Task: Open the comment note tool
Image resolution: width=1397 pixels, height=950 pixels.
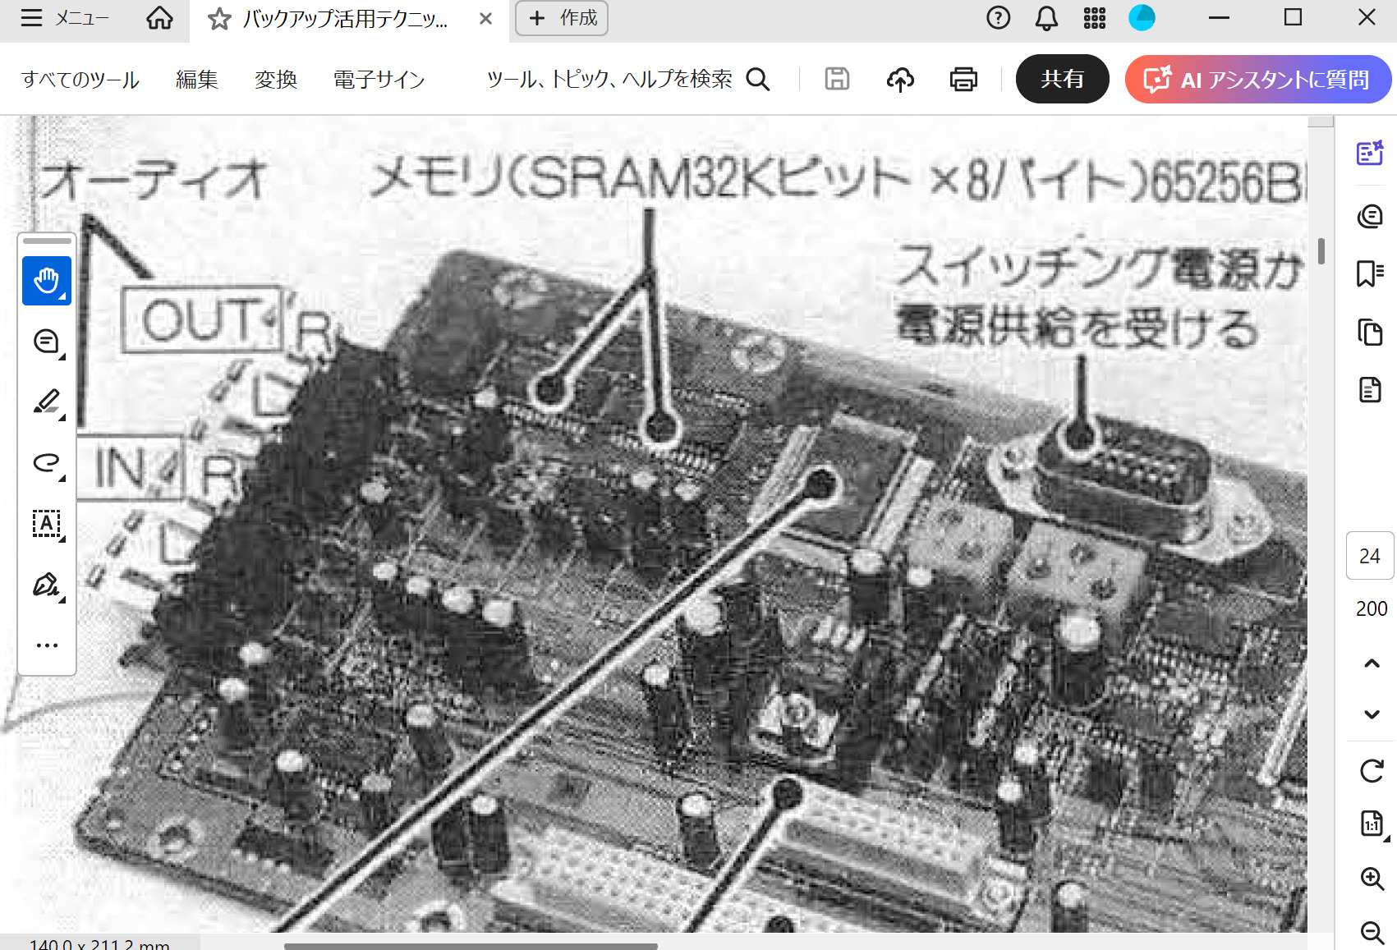Action: coord(47,342)
